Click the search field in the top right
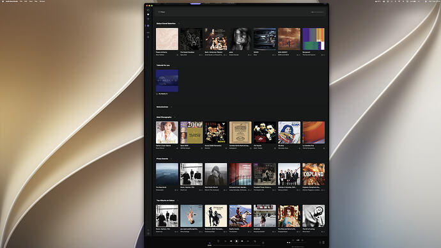 [317, 12]
